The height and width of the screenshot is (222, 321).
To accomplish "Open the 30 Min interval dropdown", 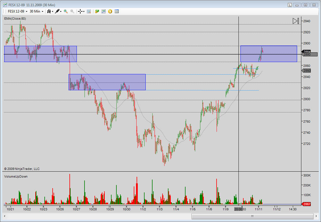I will pyautogui.click(x=36, y=11).
